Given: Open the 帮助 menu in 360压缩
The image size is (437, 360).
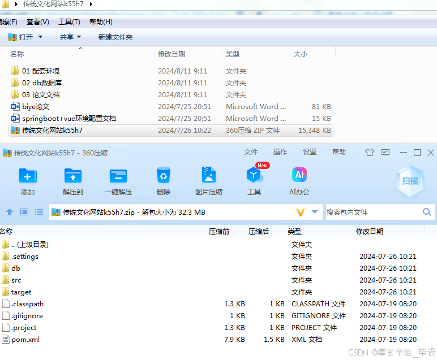Looking at the screenshot, I should pos(339,152).
